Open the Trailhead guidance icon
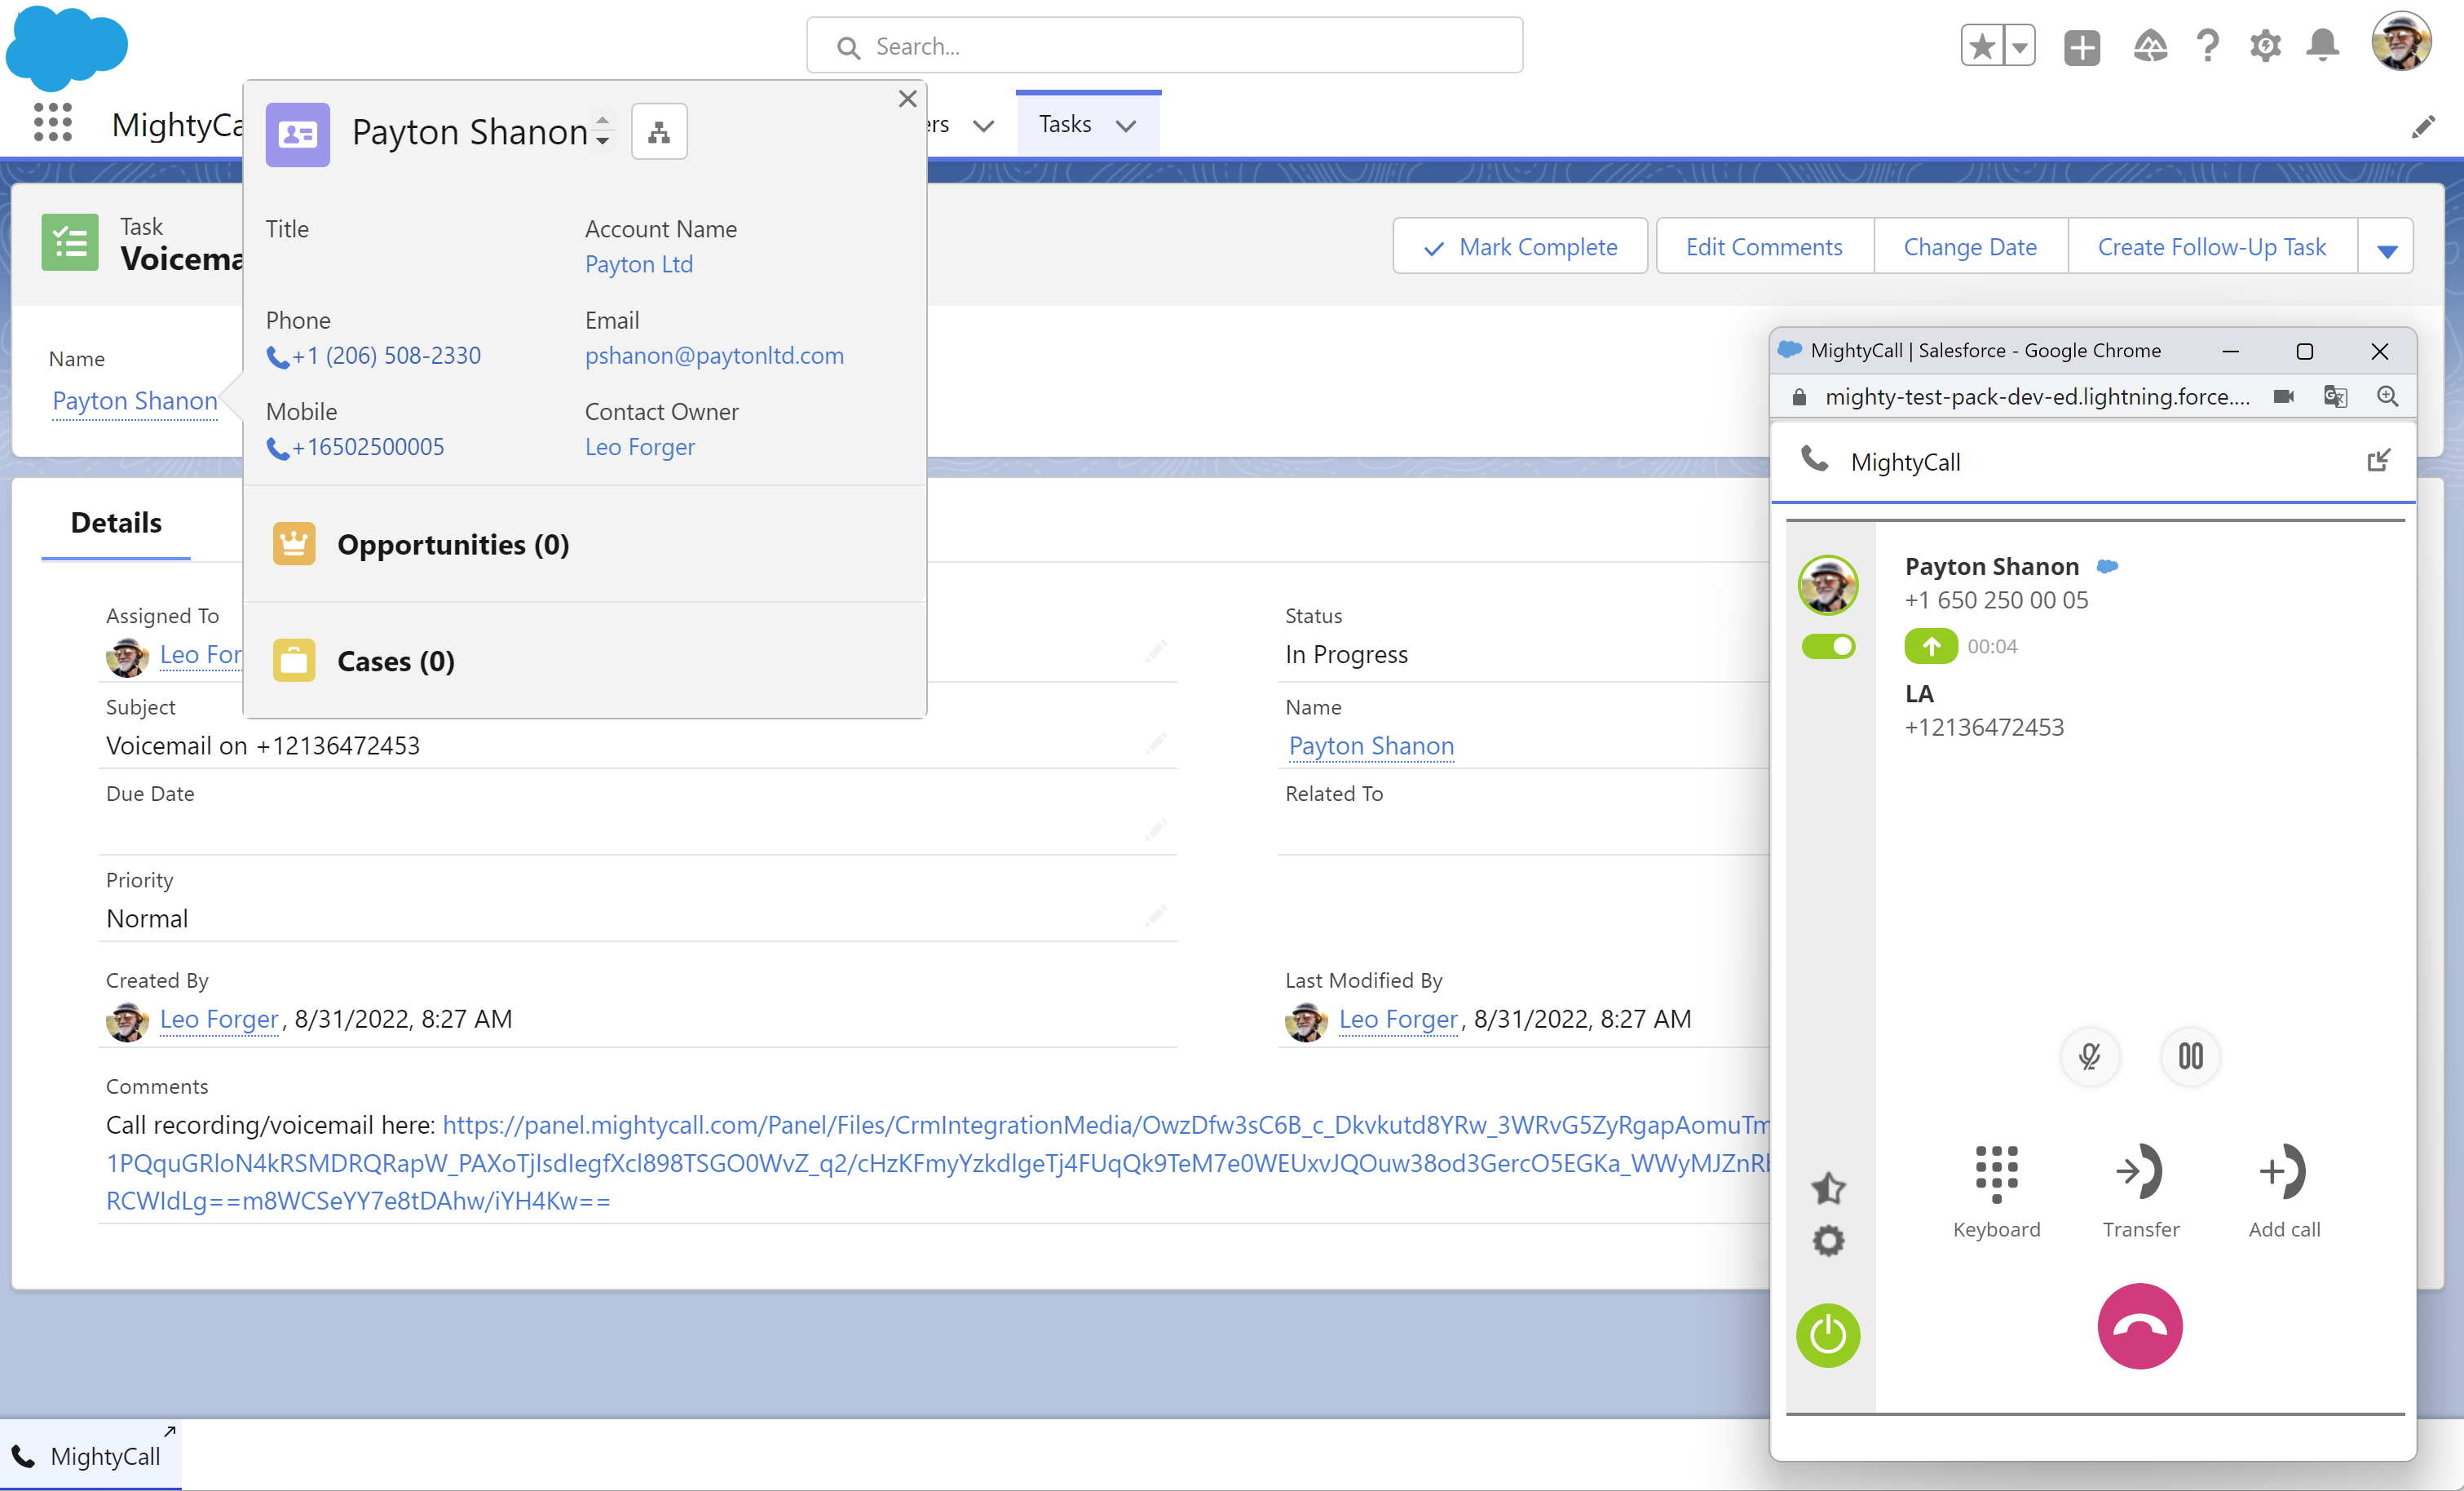Image resolution: width=2464 pixels, height=1491 pixels. coord(2150,46)
